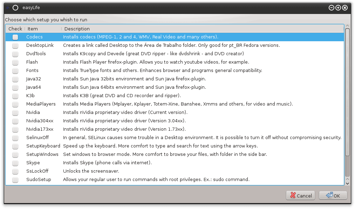Tick the Skype checkbox
Image resolution: width=355 pixels, height=209 pixels.
(15, 163)
